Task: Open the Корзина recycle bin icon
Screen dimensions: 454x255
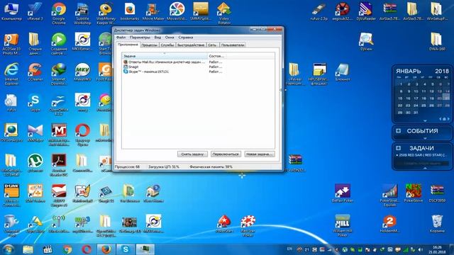Action: [x=437, y=225]
